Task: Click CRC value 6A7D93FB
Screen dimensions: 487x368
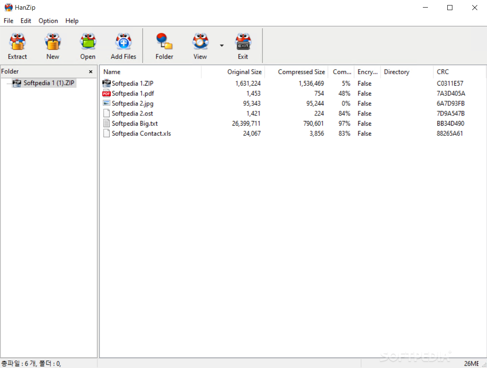Action: pos(450,103)
